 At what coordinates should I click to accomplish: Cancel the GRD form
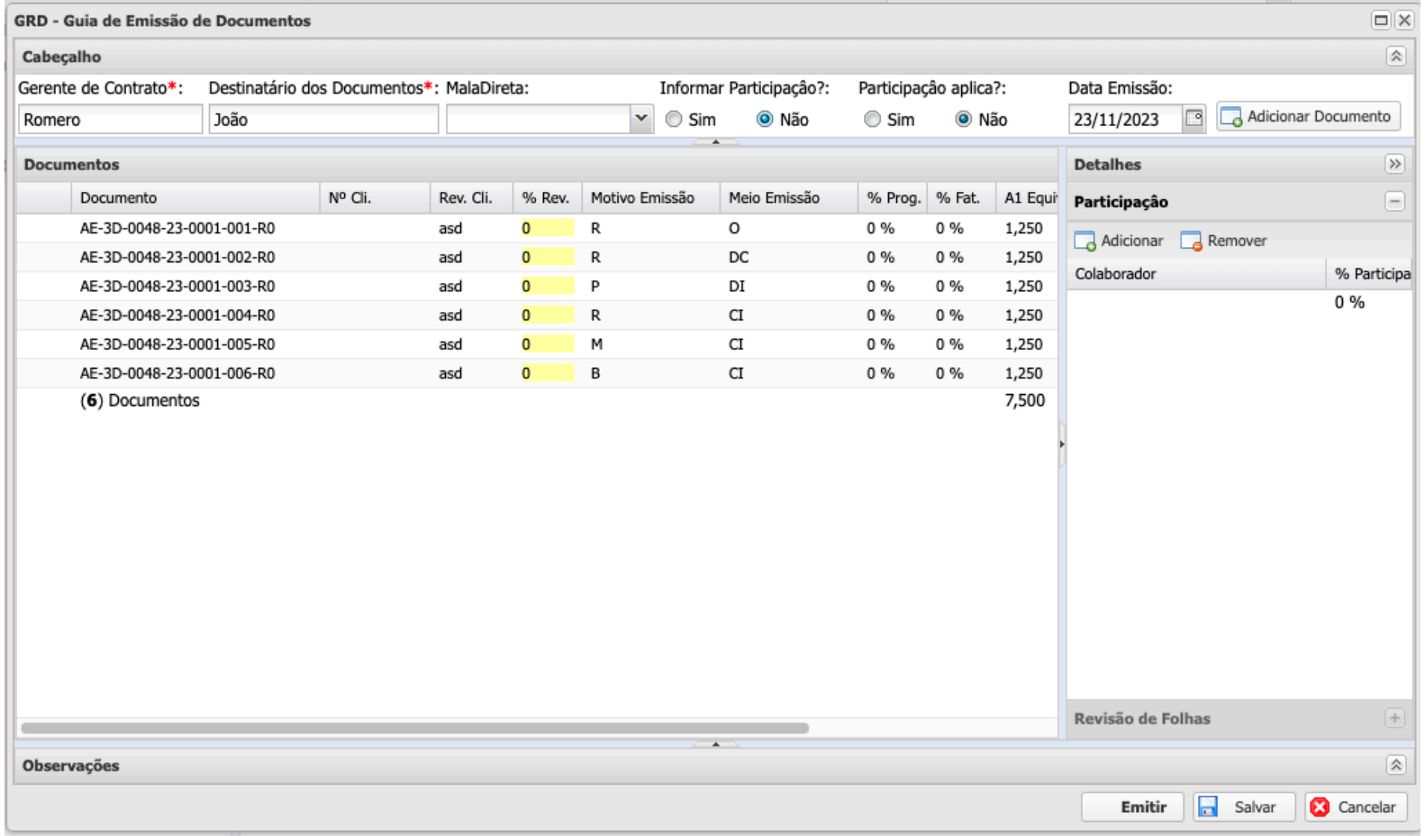pos(1356,807)
